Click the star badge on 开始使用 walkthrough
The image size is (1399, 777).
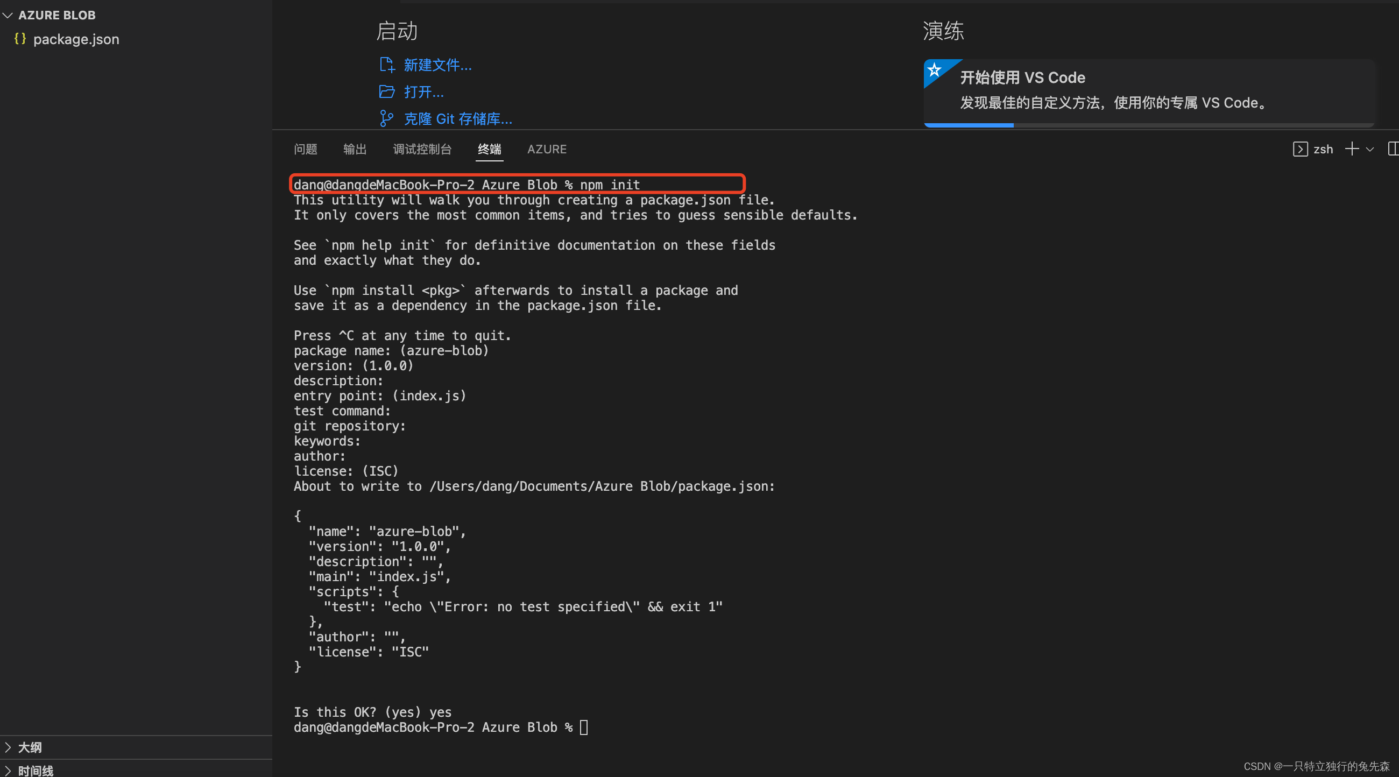click(x=935, y=70)
